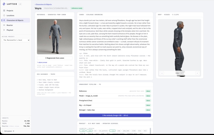Click the model ID on Model row
The width and height of the screenshot is (214, 135).
[x=131, y=96]
